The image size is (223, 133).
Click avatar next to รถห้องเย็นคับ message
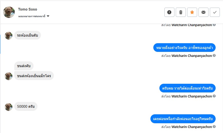click(9, 36)
